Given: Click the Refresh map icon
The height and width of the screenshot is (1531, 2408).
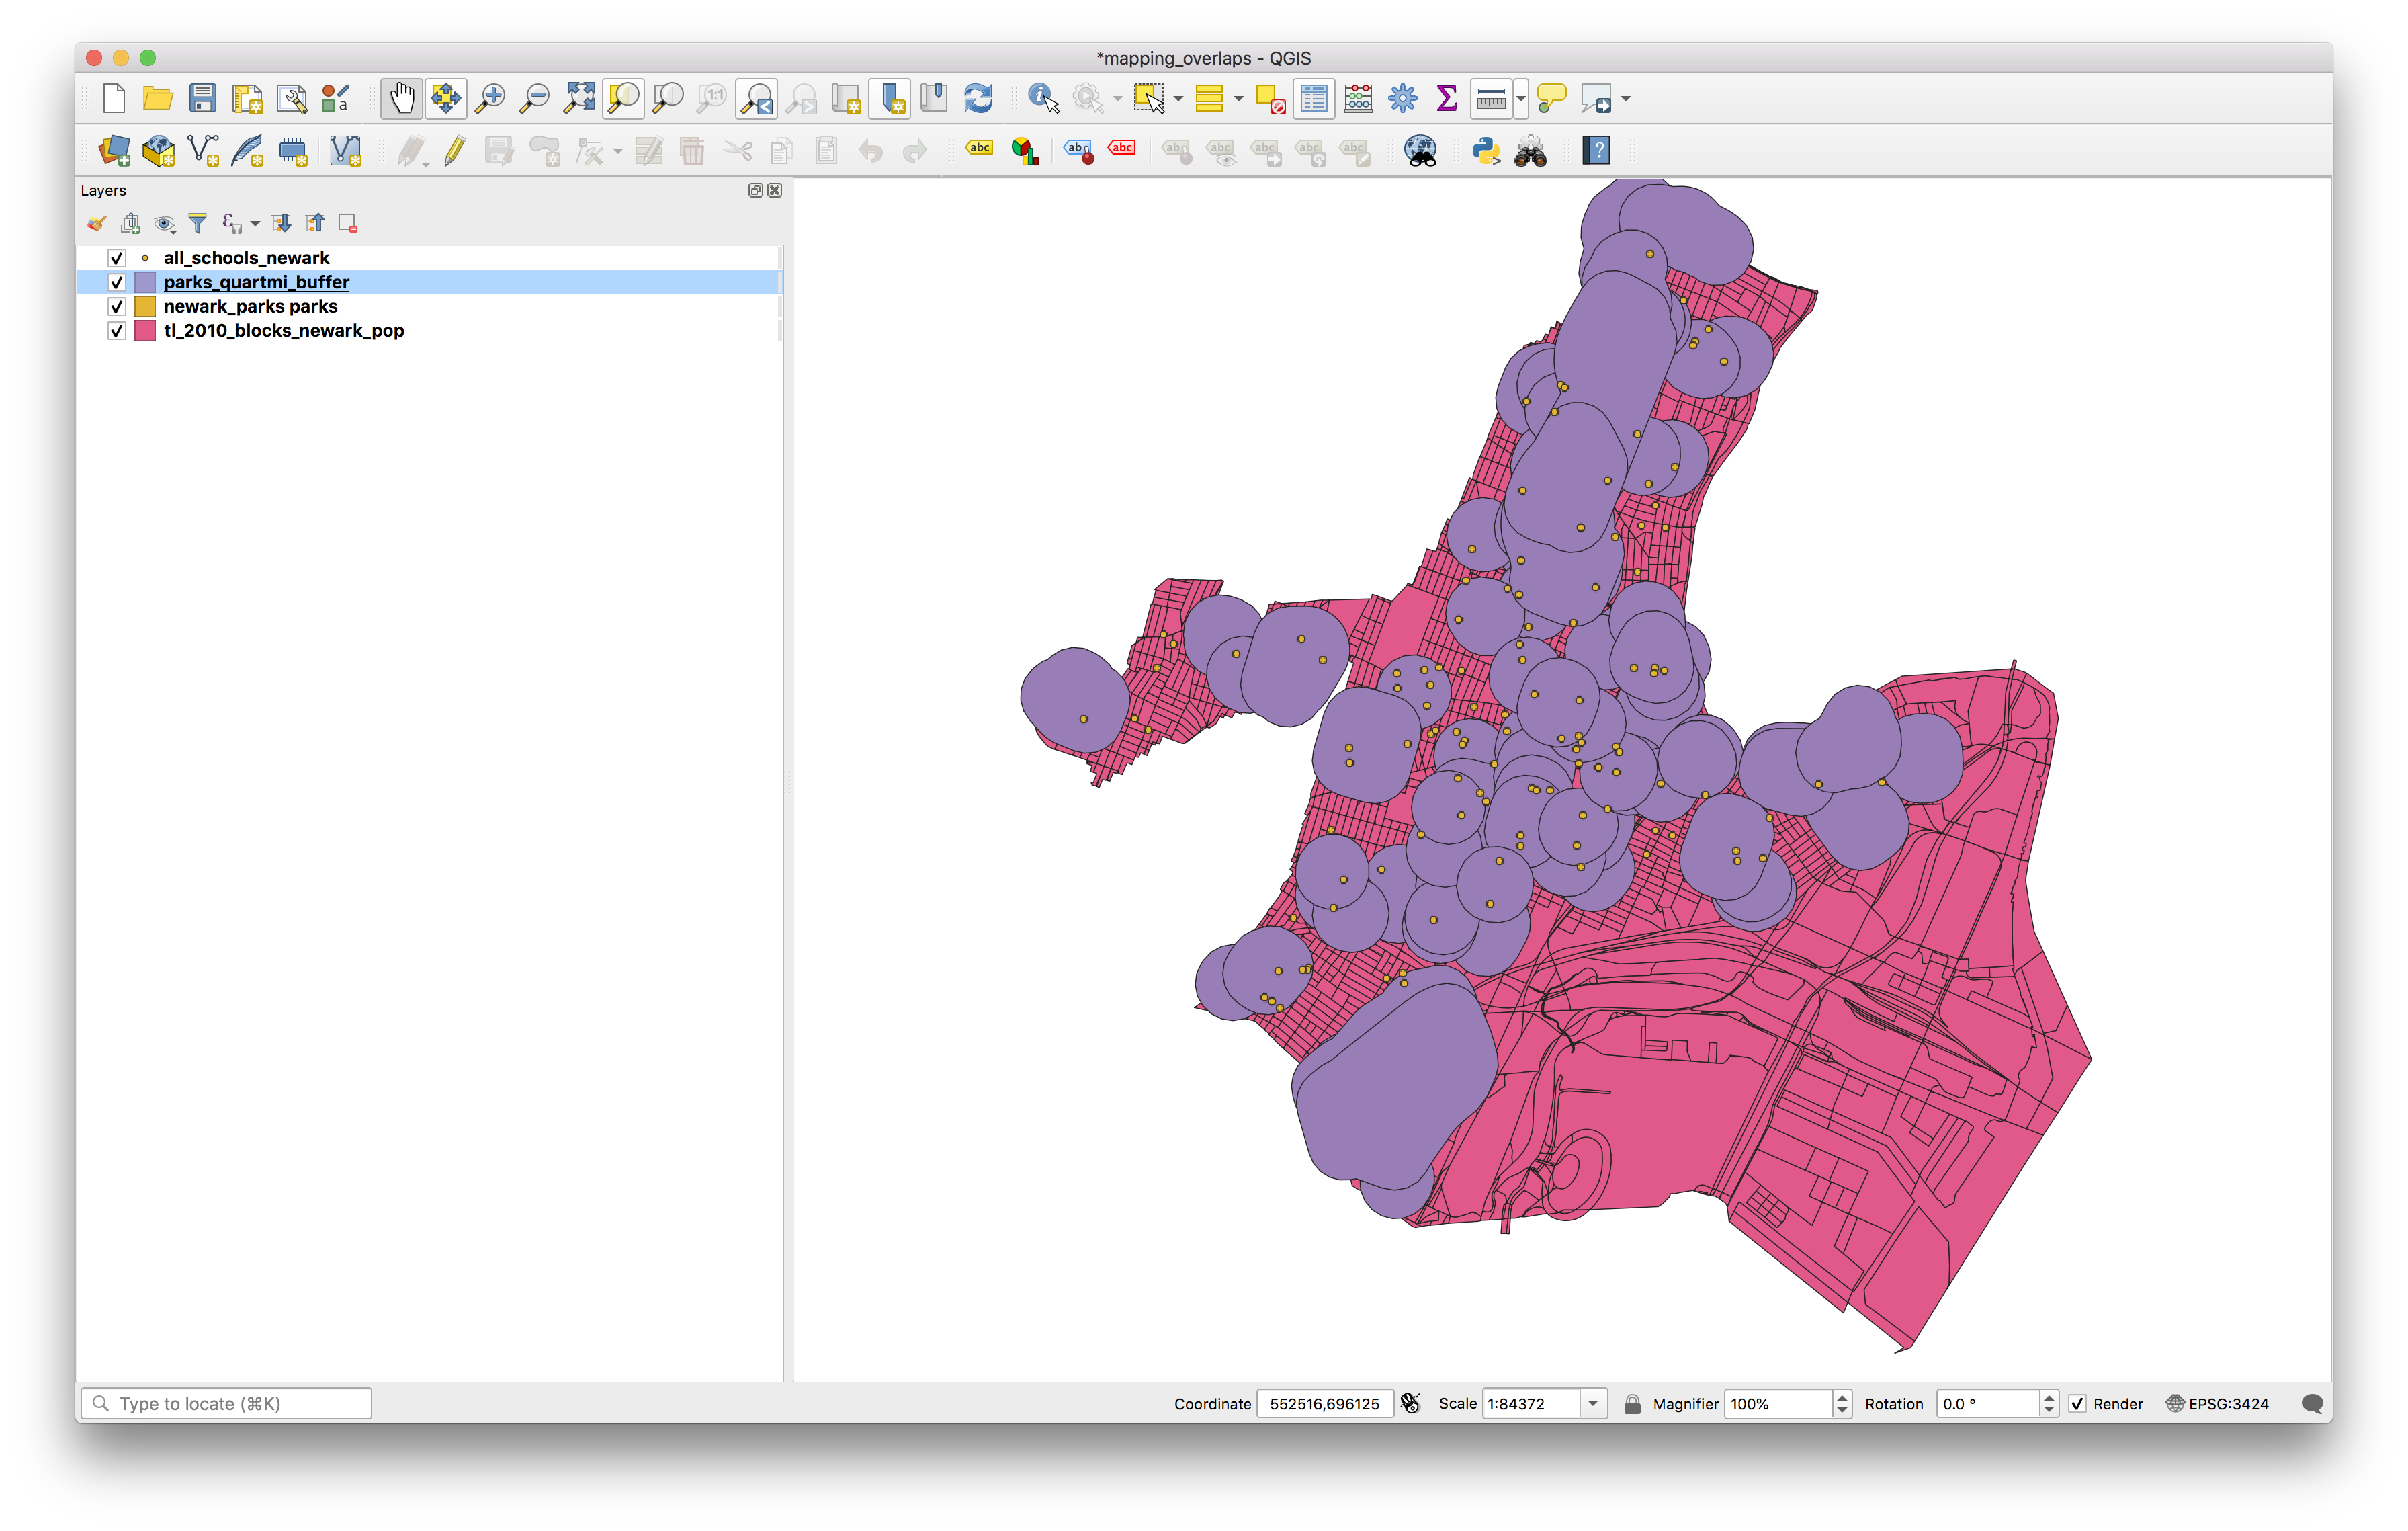Looking at the screenshot, I should [x=978, y=98].
